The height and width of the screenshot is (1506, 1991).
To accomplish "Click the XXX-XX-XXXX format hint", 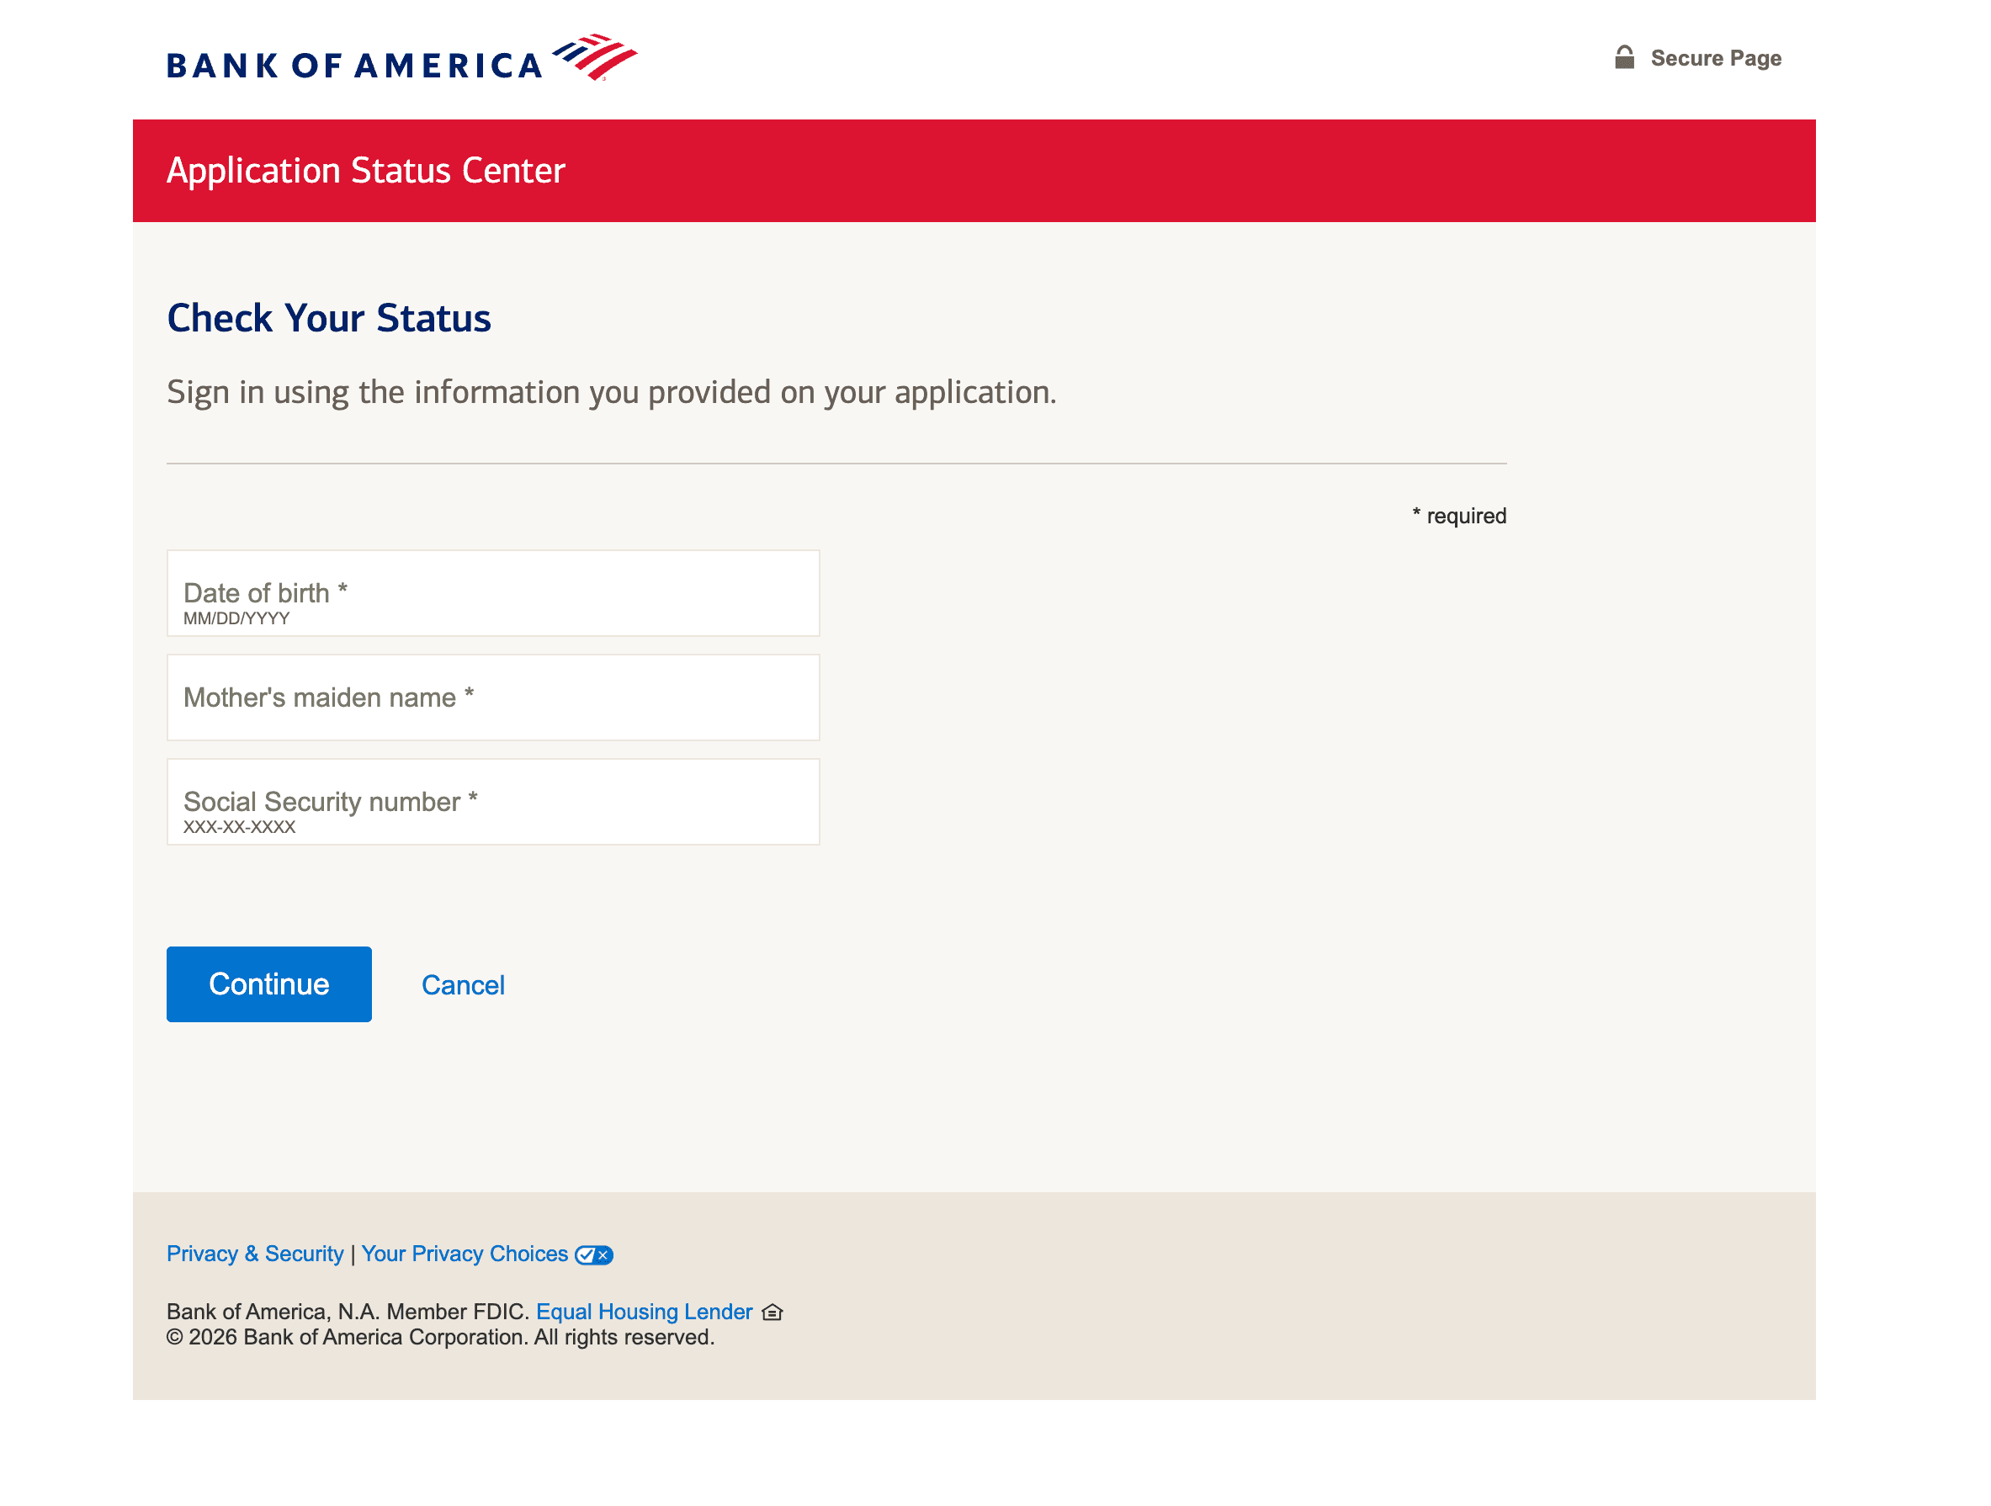I will coord(240,827).
